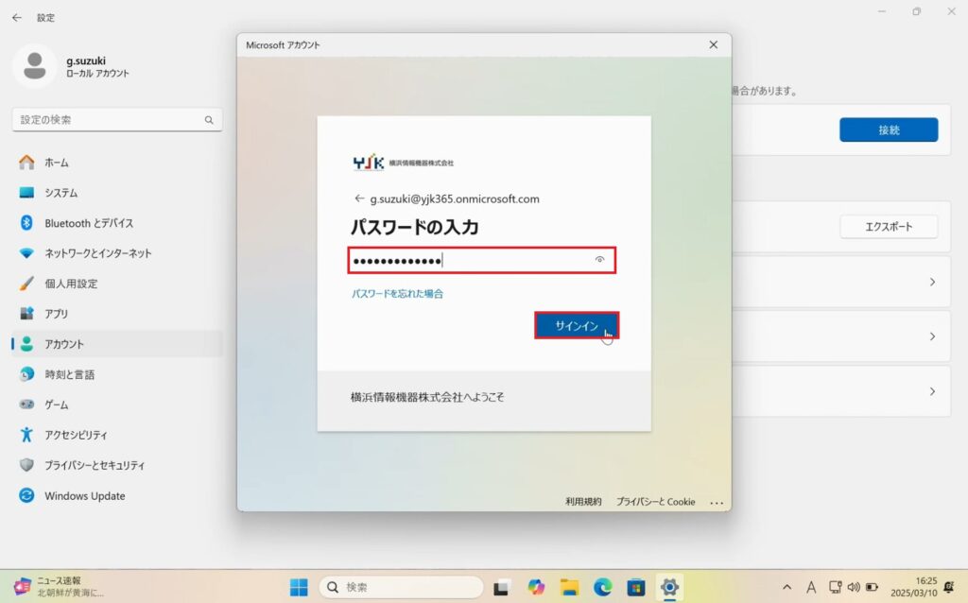Image resolution: width=968 pixels, height=603 pixels.
Task: Open the g.suzuki local account profile
Action: (71, 66)
